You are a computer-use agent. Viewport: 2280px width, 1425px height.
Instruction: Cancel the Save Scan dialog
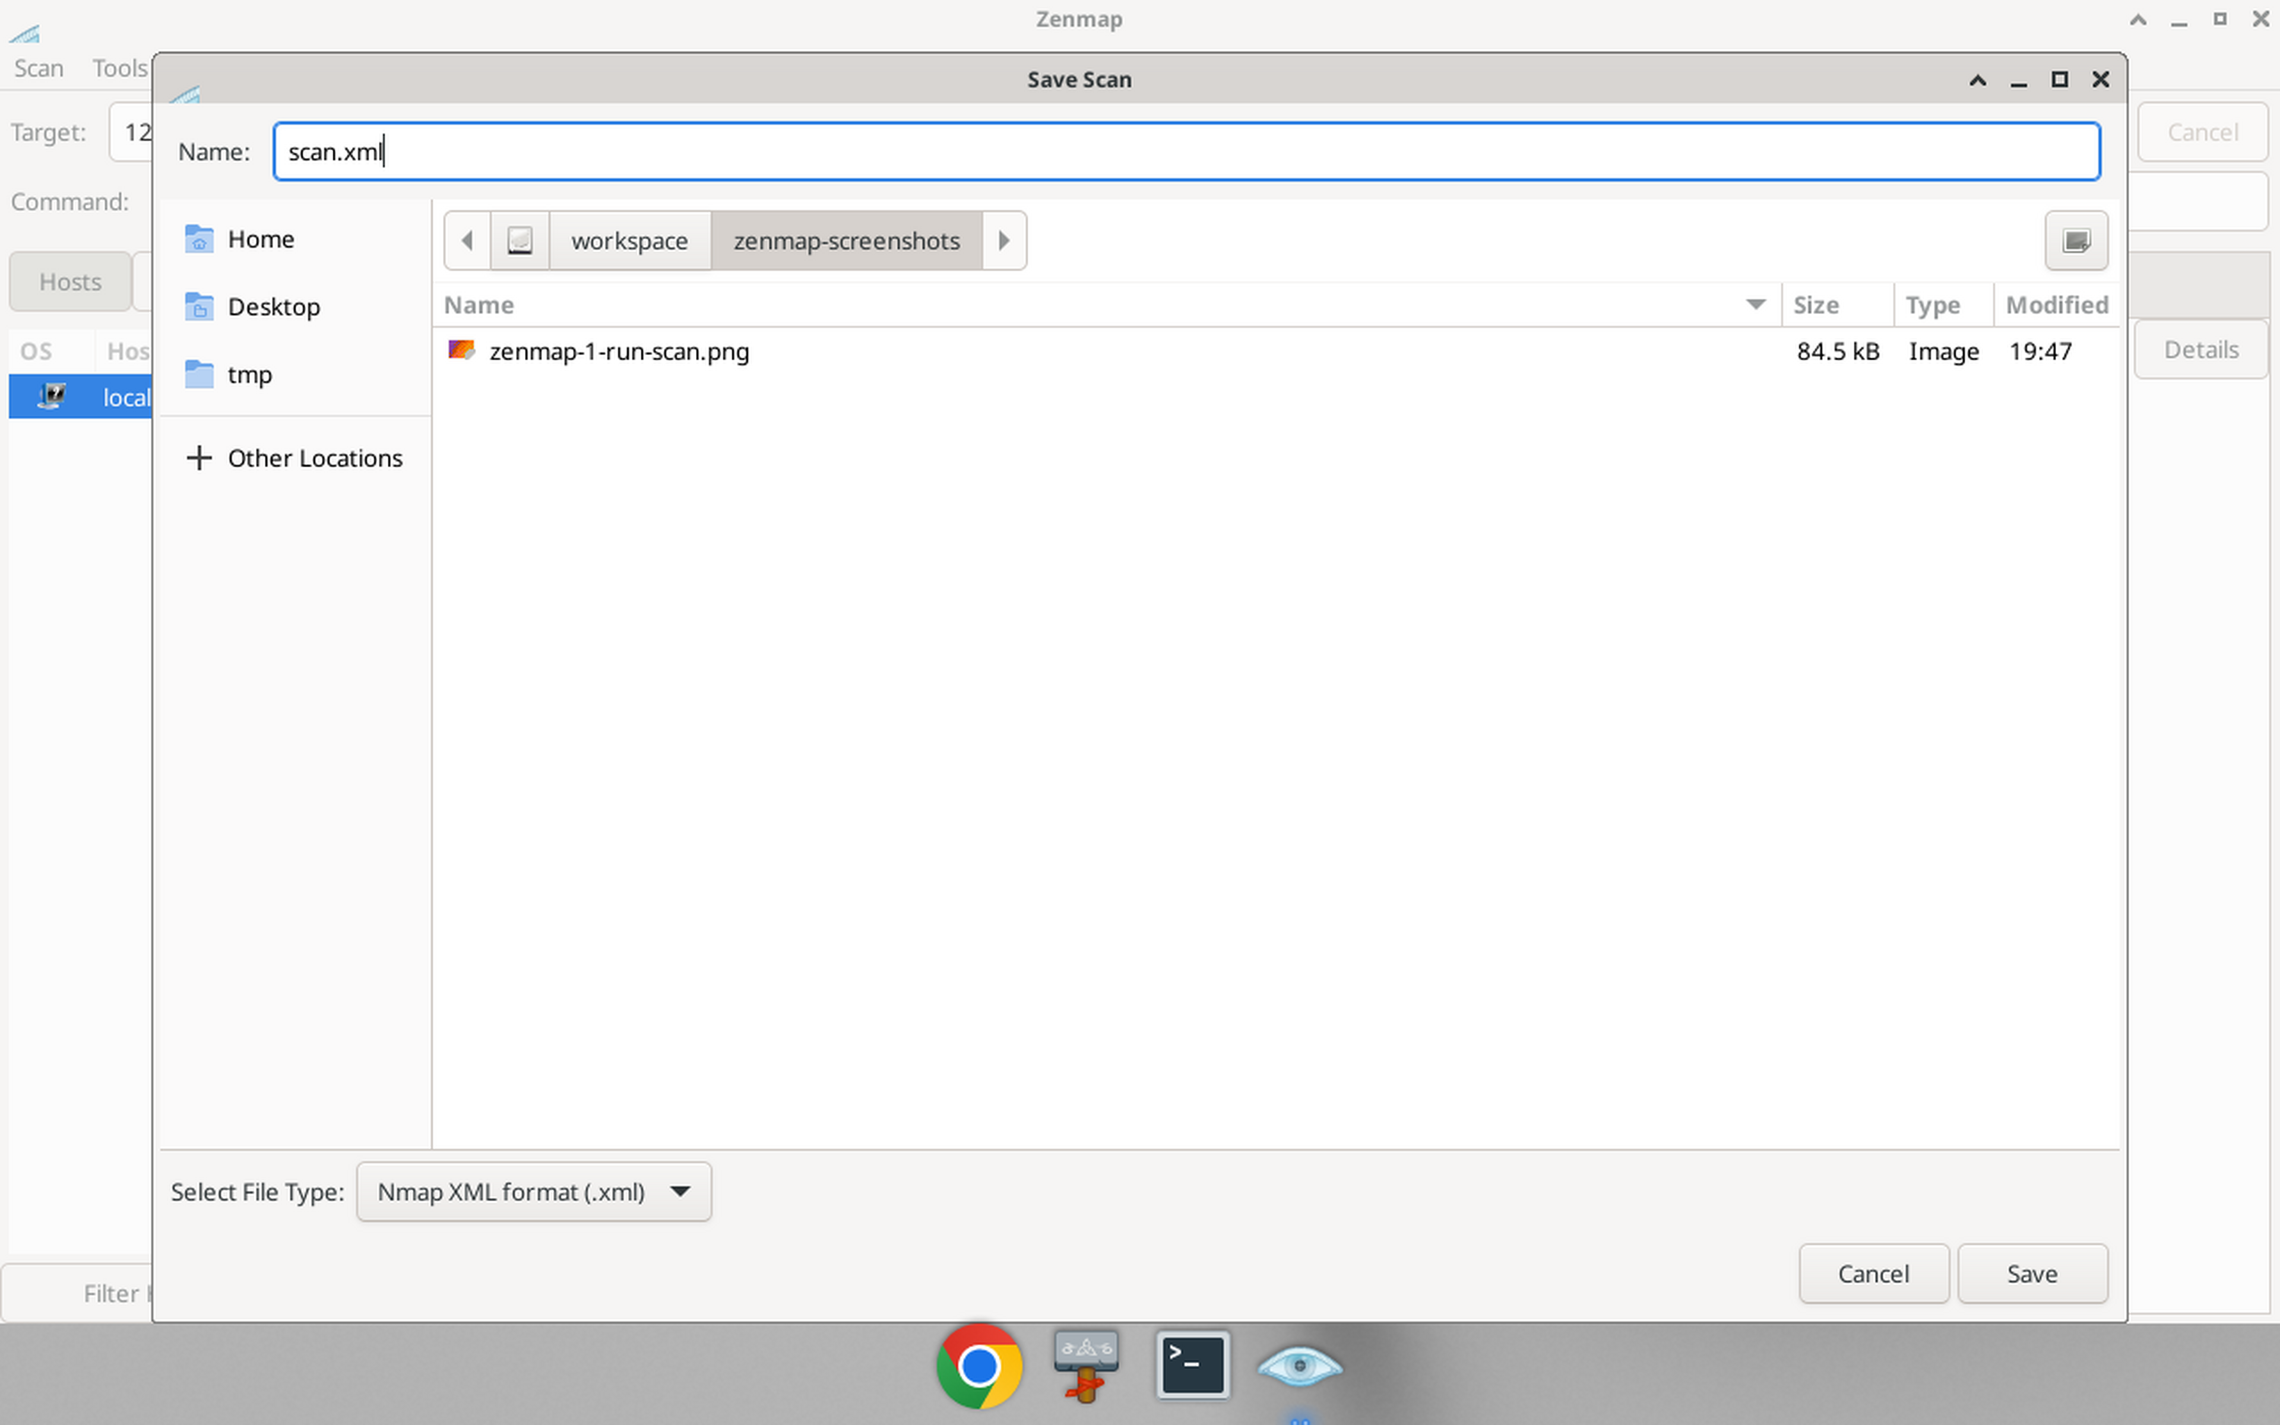pos(1874,1273)
